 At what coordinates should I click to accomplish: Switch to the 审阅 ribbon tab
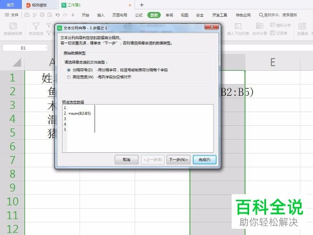(169, 15)
